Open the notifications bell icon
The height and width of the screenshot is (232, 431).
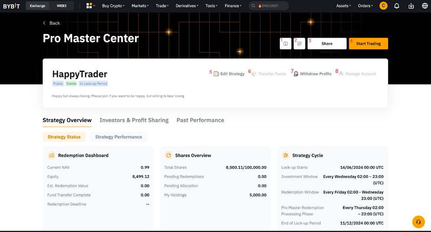click(x=396, y=6)
